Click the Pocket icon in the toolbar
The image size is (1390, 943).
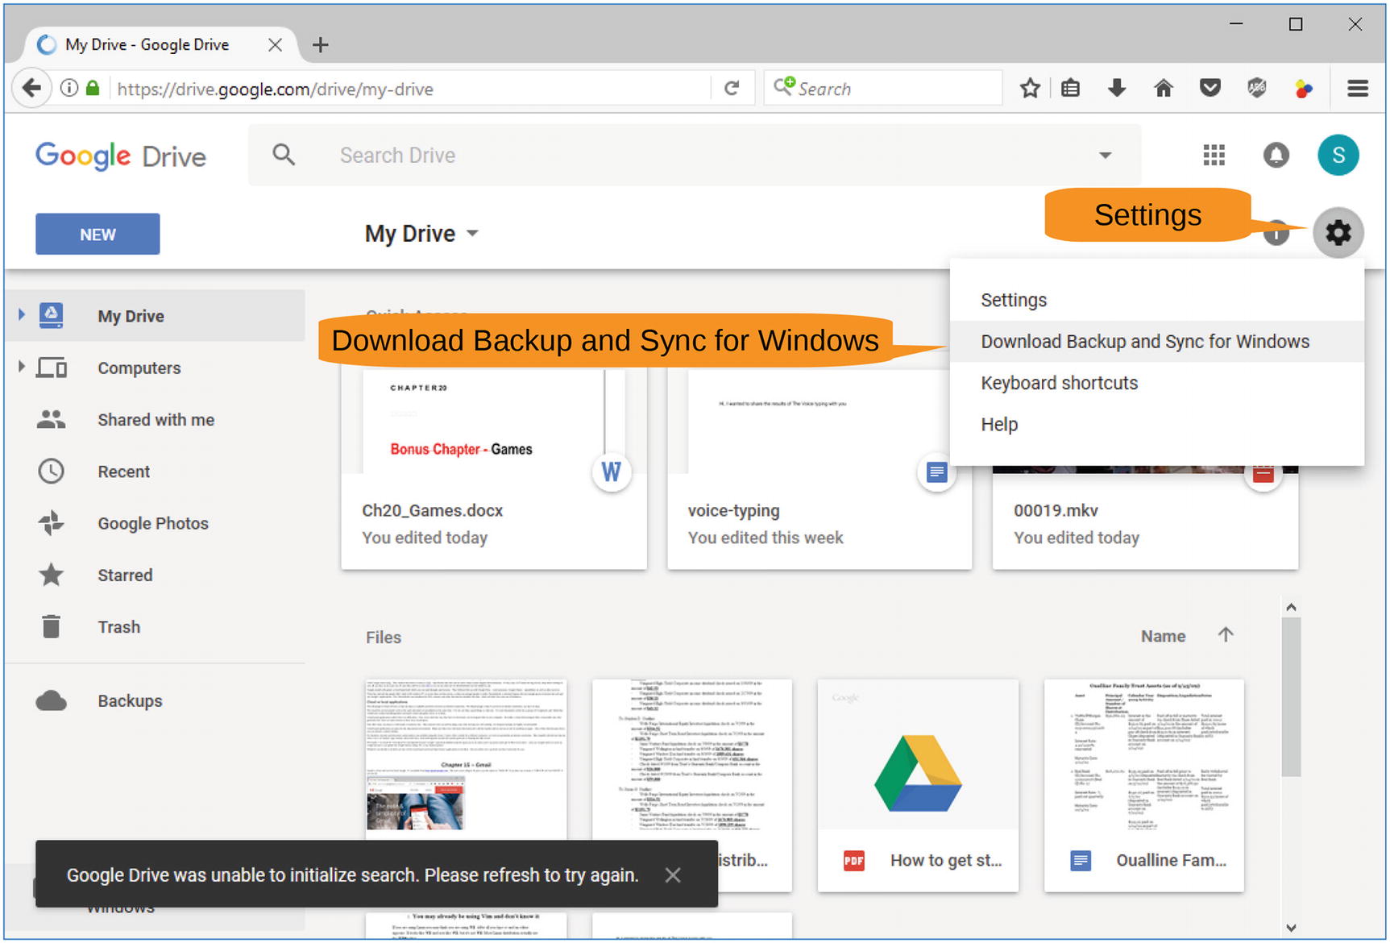(1210, 88)
